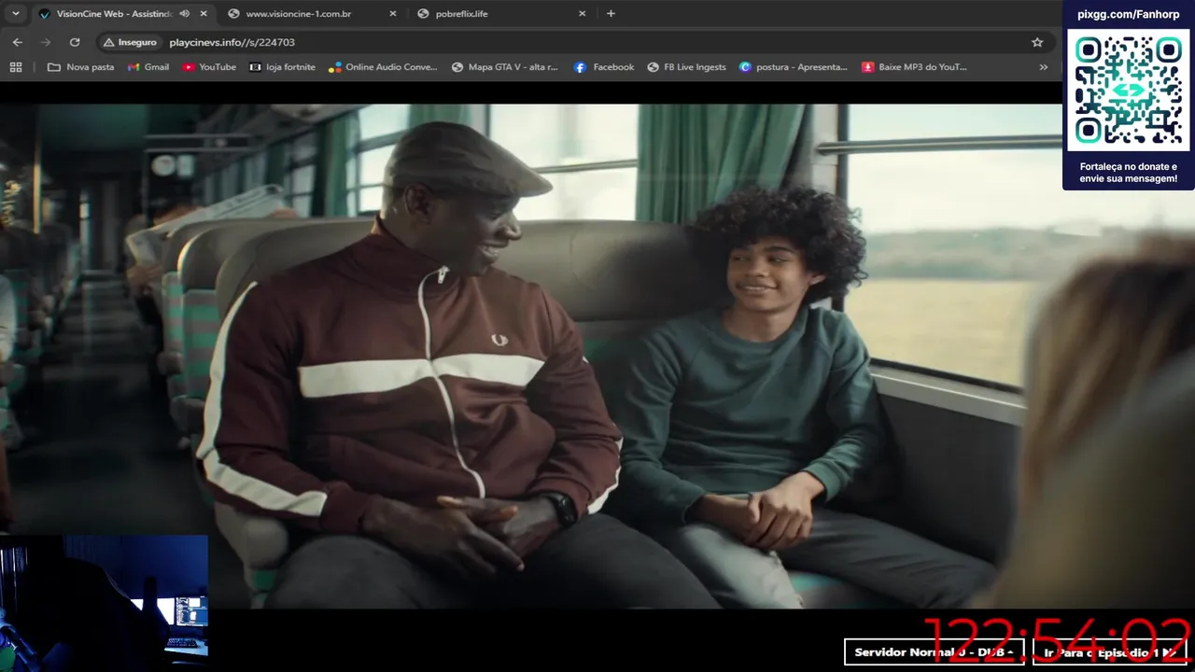Close the pobreflix.life tab
The width and height of the screenshot is (1195, 672).
point(582,14)
